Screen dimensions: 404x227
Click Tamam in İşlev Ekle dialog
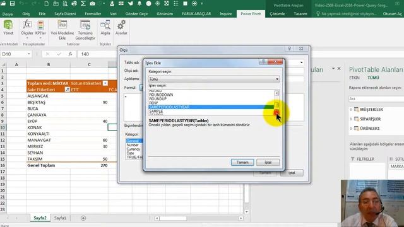tap(242, 163)
